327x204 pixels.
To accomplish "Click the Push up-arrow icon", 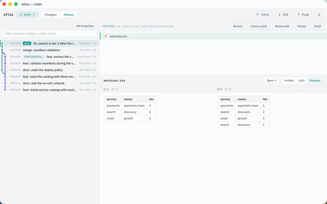I will (299, 15).
